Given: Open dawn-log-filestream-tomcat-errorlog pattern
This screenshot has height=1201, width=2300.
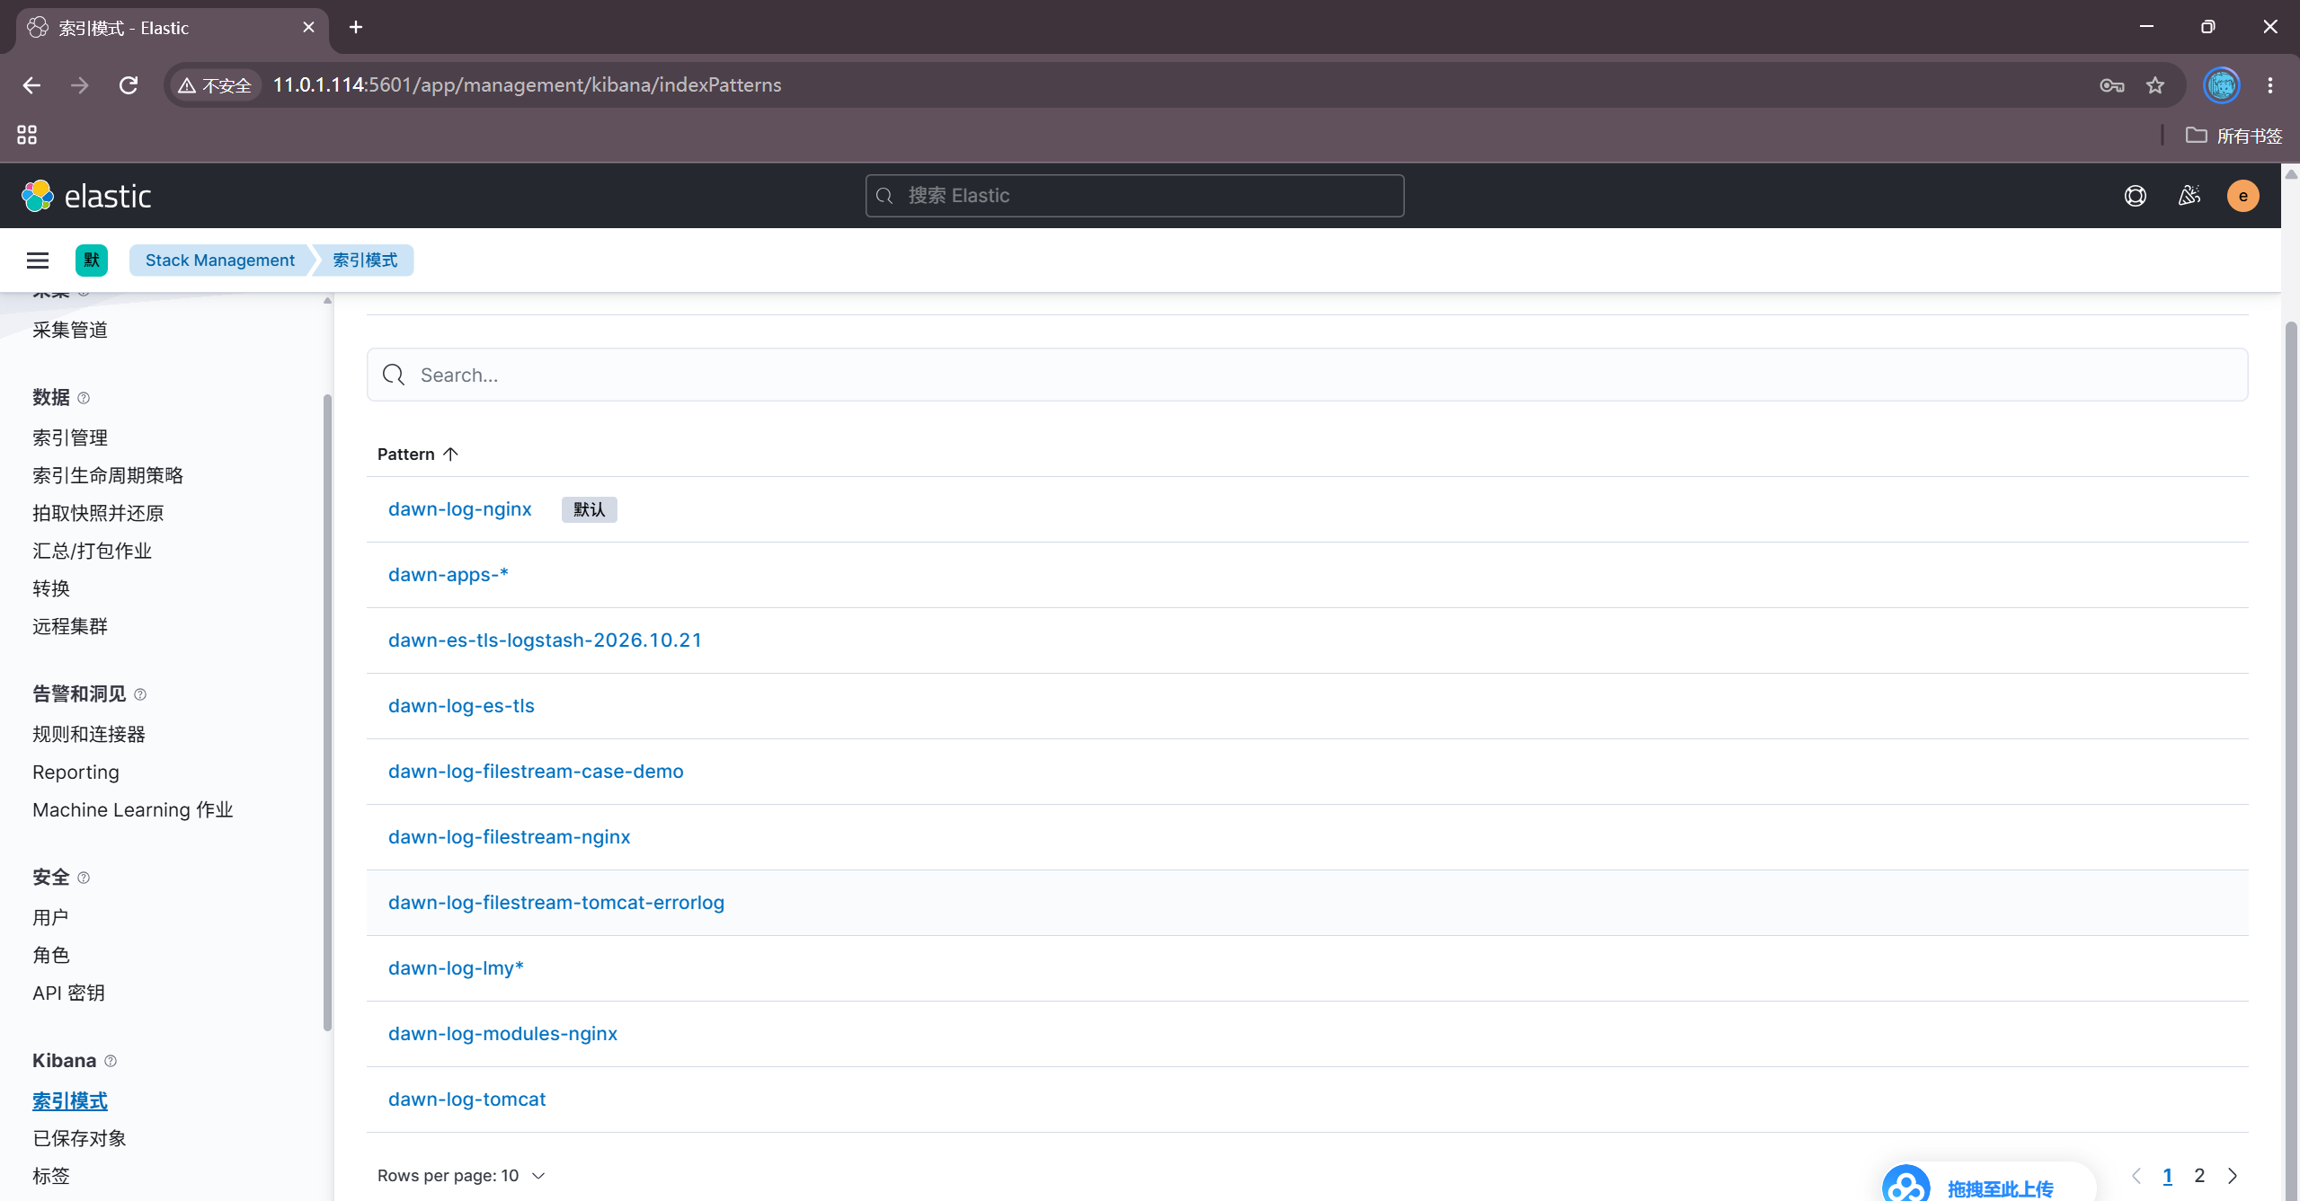Looking at the screenshot, I should click(x=556, y=903).
